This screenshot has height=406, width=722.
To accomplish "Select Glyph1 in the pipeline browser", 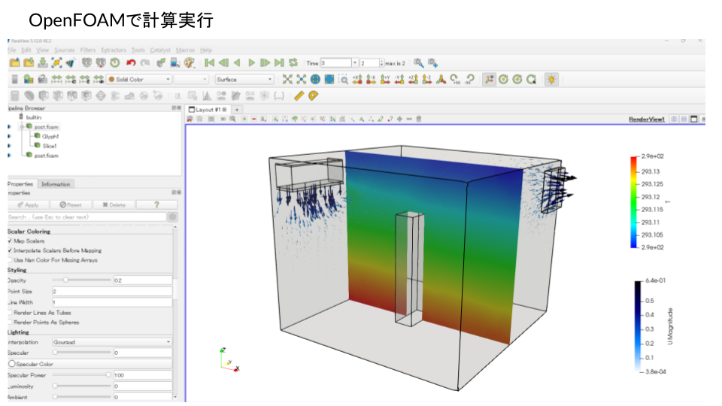I will click(50, 136).
